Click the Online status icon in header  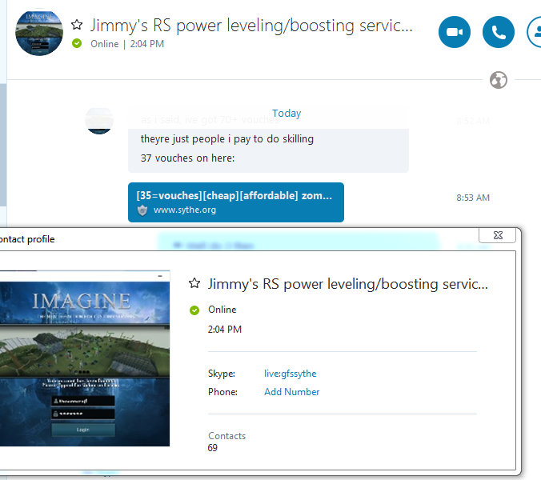77,43
